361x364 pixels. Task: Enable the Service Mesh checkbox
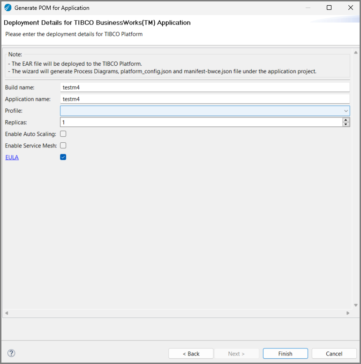point(63,146)
